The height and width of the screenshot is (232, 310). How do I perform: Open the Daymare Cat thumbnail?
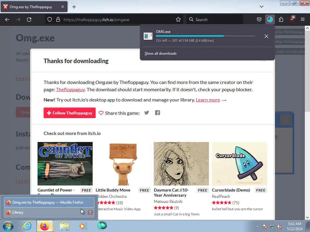181,163
